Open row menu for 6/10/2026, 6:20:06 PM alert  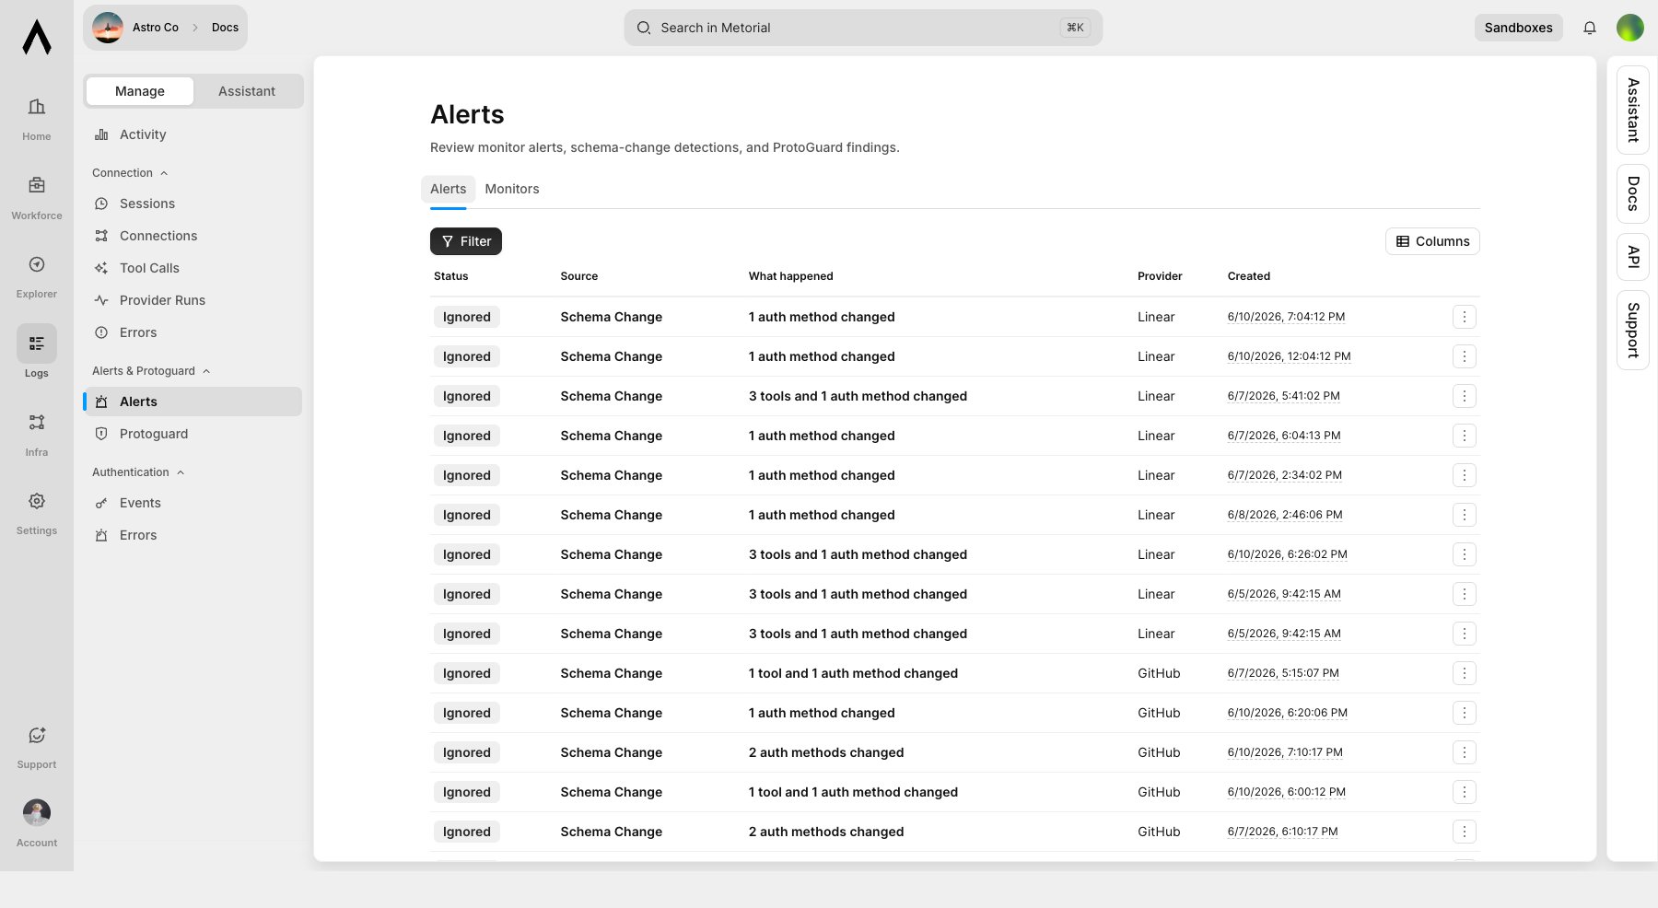[x=1465, y=713]
